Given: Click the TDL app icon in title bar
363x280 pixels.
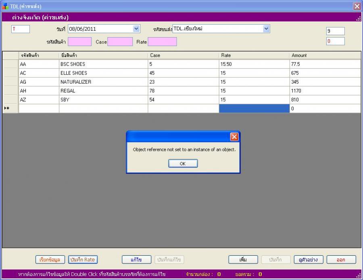Looking at the screenshot, I should tap(5, 6).
